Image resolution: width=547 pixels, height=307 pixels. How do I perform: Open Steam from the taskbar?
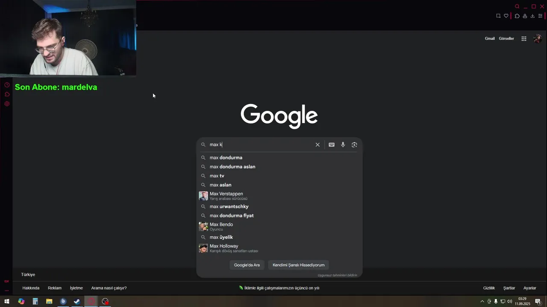tap(77, 301)
